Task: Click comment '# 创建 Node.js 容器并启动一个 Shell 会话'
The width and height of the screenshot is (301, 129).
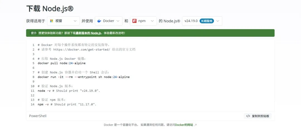Action: click(74, 72)
